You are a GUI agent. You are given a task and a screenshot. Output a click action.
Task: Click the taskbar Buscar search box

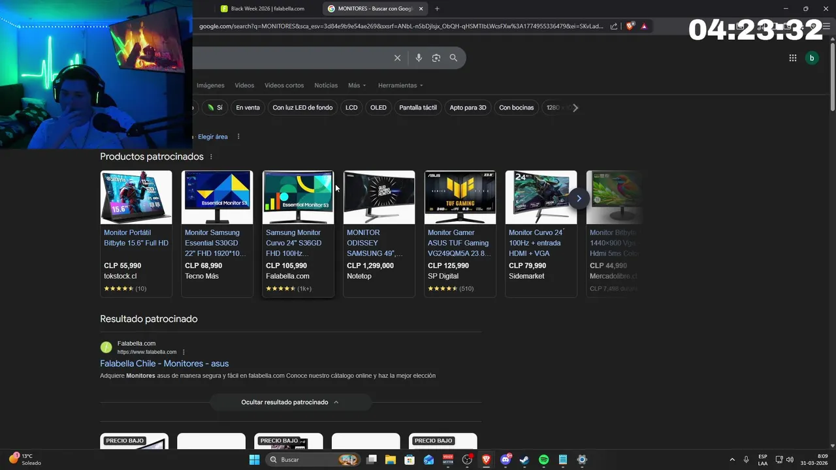click(313, 460)
